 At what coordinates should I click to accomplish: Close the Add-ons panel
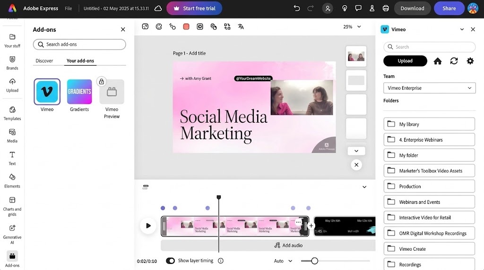click(123, 30)
